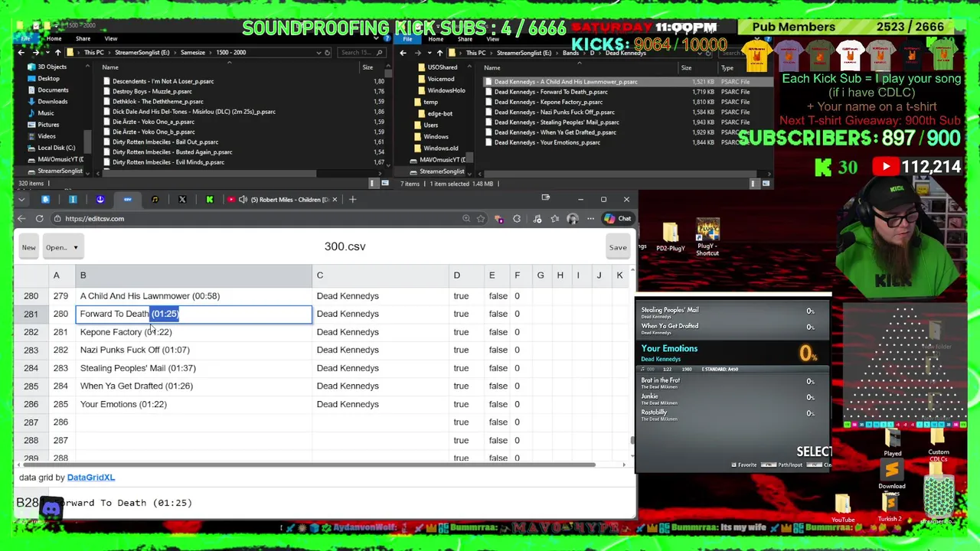Image resolution: width=980 pixels, height=551 pixels.
Task: Click refresh icon in left Explorer address bar
Action: [x=328, y=53]
